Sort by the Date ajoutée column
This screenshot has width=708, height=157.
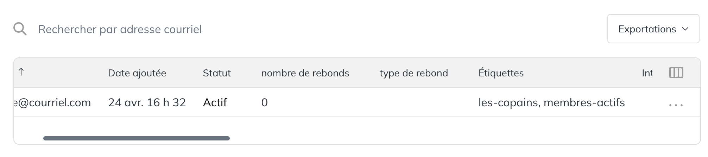tap(137, 73)
